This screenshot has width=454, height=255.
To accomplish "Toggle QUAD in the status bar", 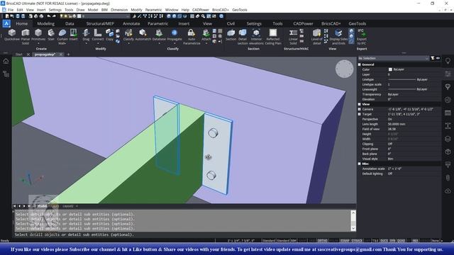I will 401,241.
